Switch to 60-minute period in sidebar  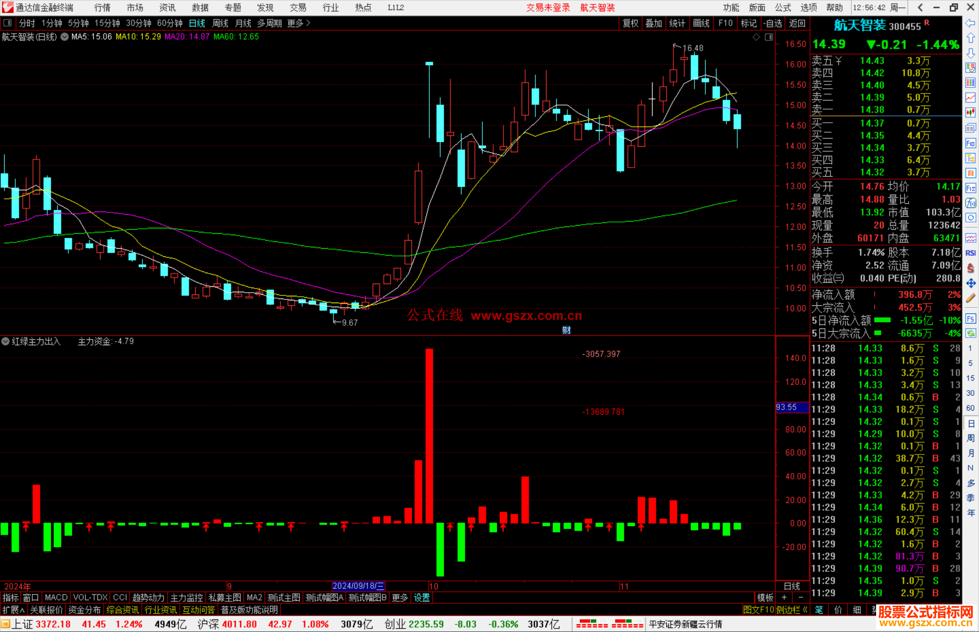970,408
